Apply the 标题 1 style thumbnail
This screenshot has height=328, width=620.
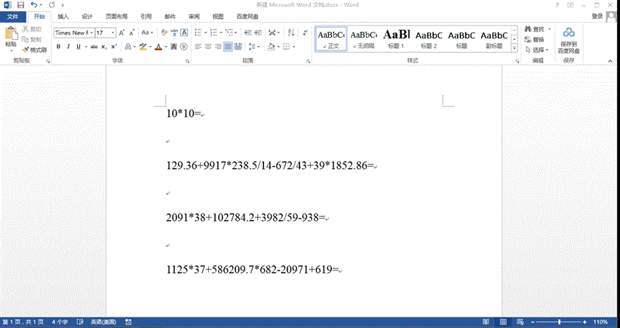click(x=397, y=39)
